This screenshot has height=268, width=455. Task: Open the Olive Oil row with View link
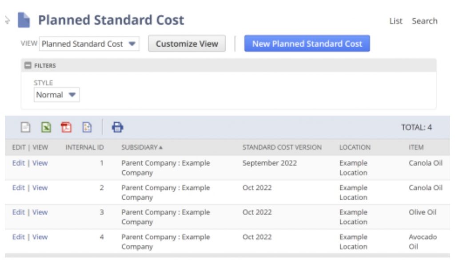pyautogui.click(x=40, y=212)
